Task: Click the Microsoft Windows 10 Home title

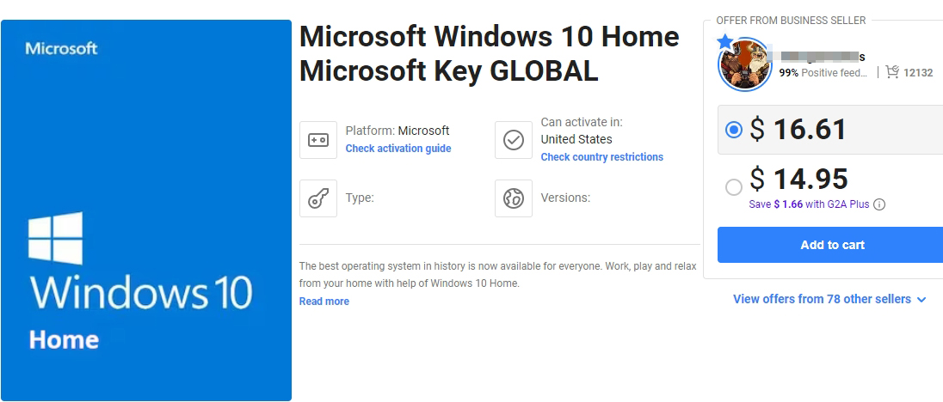Action: (x=489, y=54)
